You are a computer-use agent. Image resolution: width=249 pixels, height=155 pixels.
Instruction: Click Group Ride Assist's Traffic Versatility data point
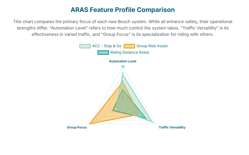coord(139,114)
